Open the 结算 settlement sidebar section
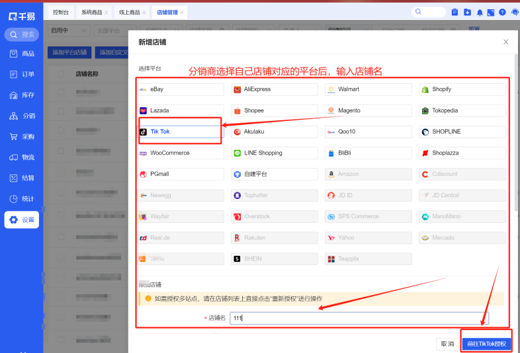 point(22,178)
